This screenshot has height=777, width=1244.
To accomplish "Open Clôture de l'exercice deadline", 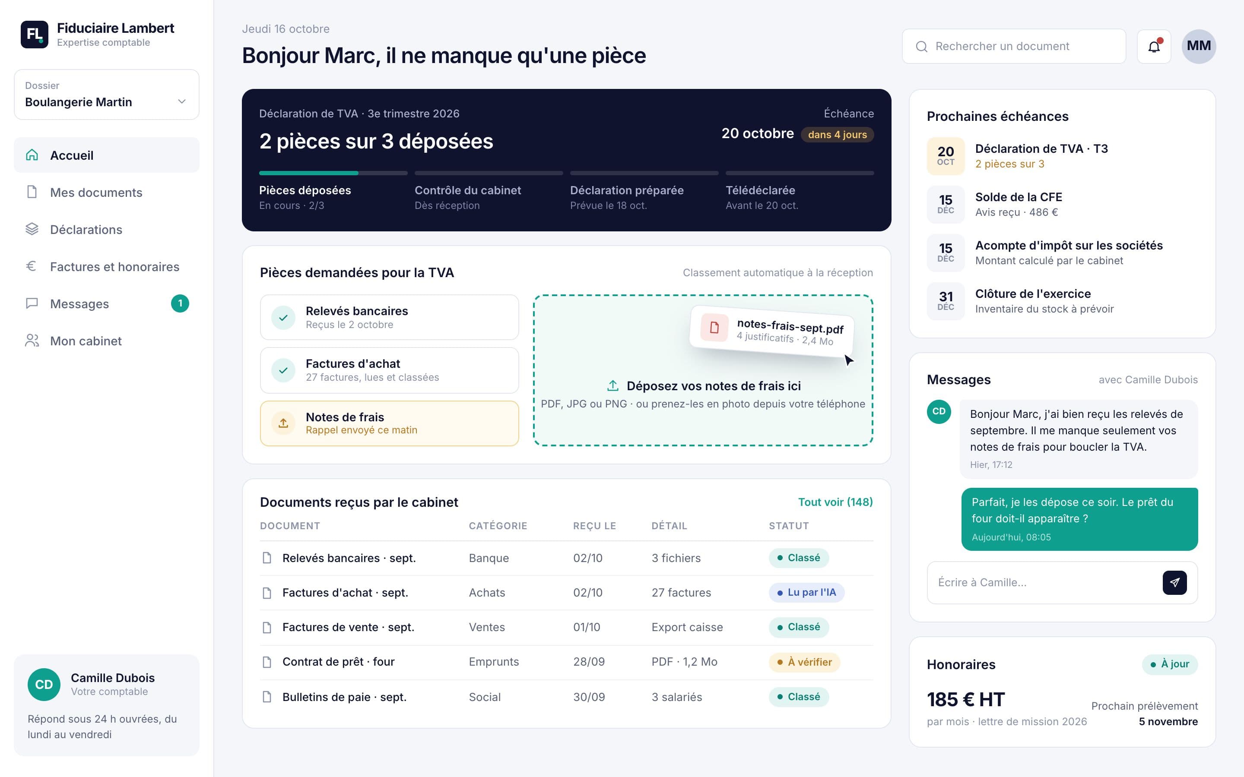I will click(x=1062, y=301).
